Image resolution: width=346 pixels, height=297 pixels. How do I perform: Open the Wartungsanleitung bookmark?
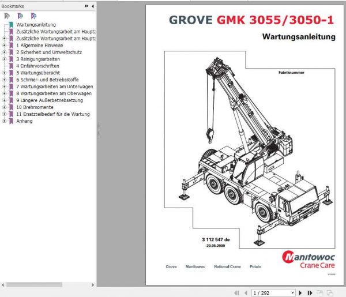[36, 25]
